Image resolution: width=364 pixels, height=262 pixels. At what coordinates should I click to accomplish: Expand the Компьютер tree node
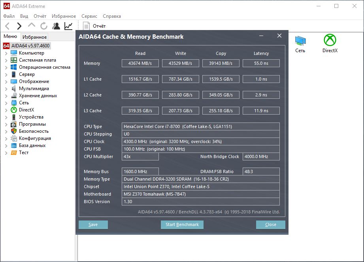click(6, 53)
